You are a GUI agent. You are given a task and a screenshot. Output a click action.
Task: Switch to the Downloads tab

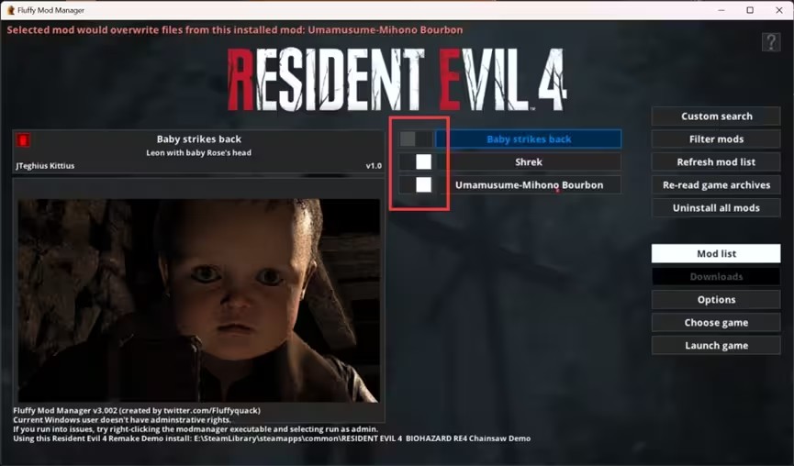pyautogui.click(x=716, y=277)
